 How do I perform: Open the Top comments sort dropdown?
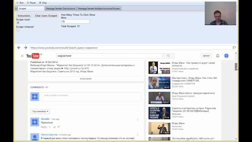point(40,111)
